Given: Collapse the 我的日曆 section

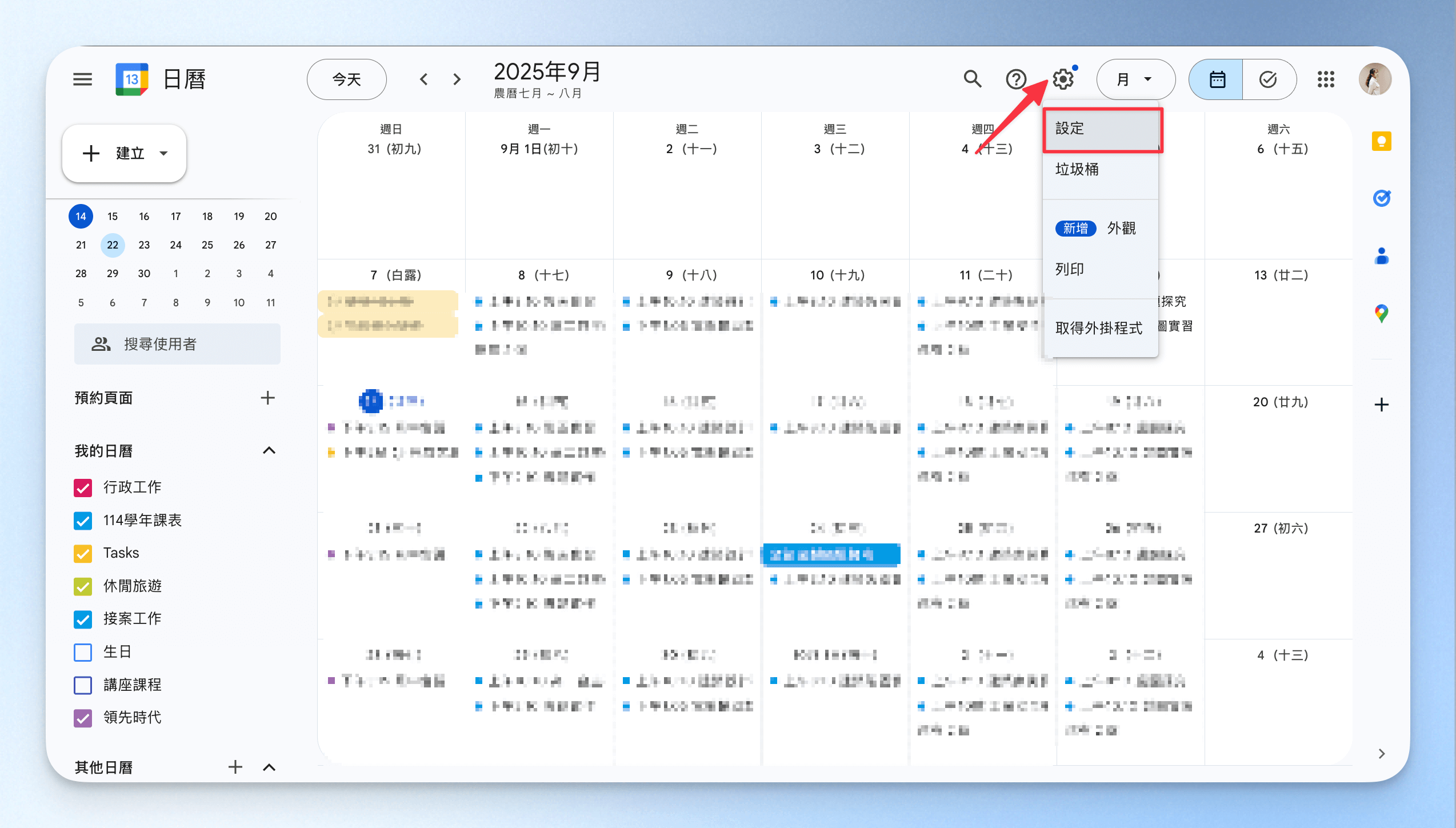Looking at the screenshot, I should [x=269, y=451].
